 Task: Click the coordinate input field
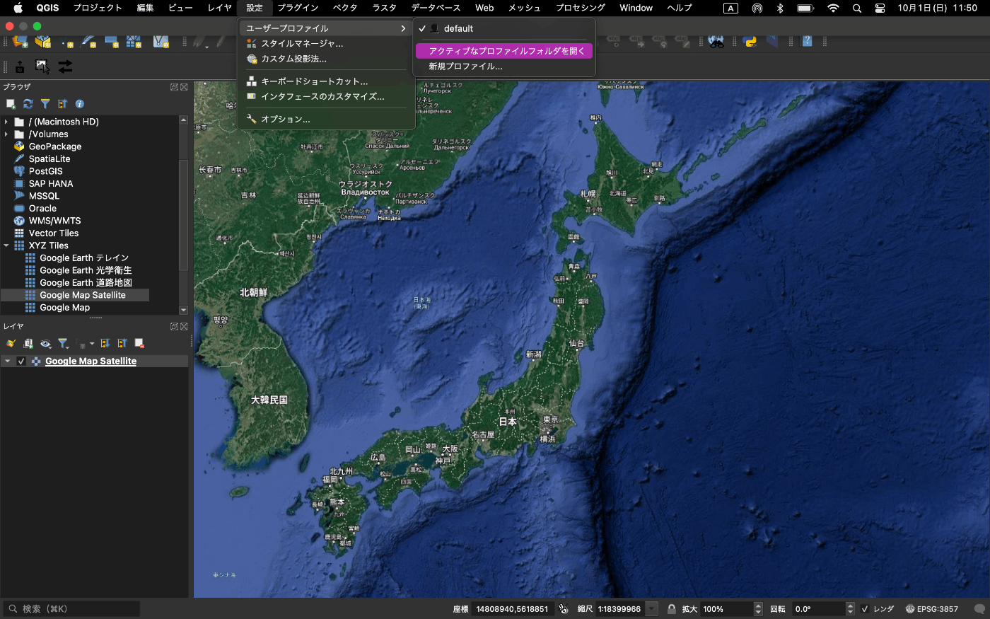pos(512,609)
